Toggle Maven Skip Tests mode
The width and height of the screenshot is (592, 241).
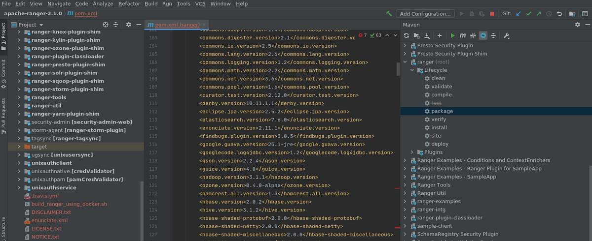[x=483, y=35]
